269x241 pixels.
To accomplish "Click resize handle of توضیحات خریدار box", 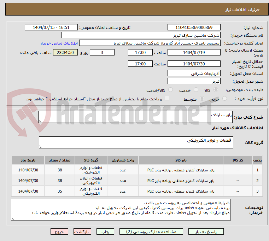I will [13, 219].
